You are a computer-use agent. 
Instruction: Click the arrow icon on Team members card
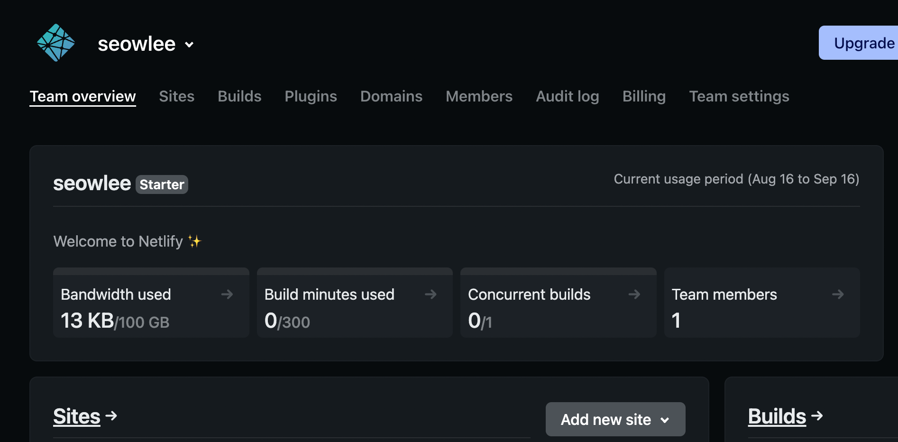[838, 295]
